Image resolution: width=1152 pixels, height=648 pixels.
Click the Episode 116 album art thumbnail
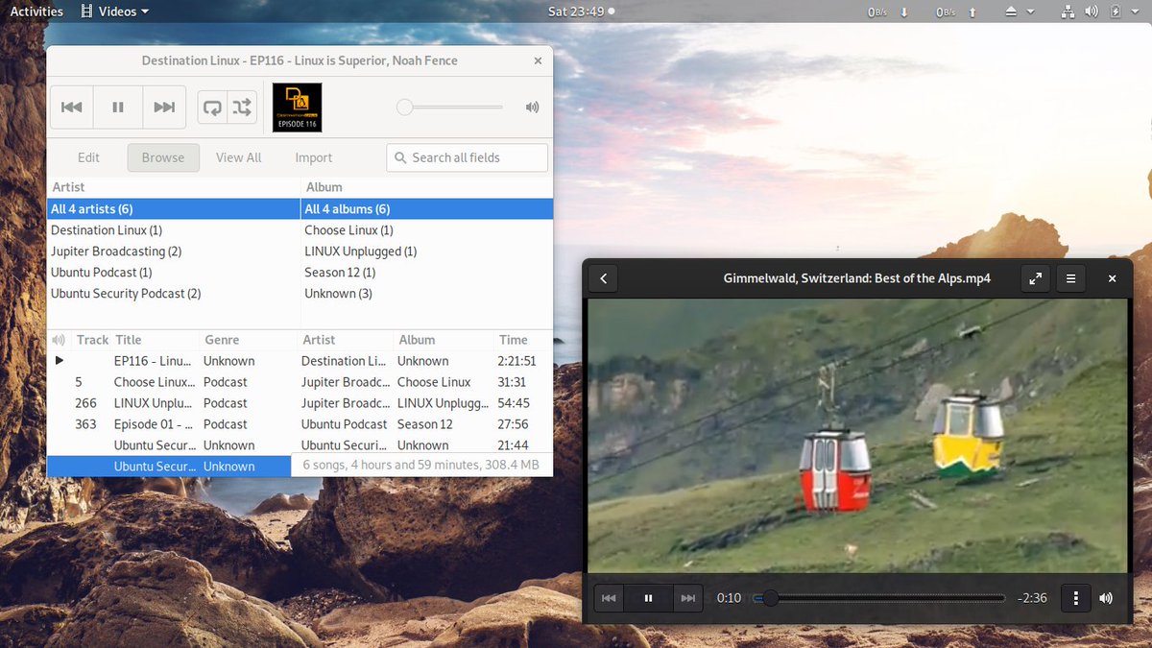pyautogui.click(x=297, y=108)
